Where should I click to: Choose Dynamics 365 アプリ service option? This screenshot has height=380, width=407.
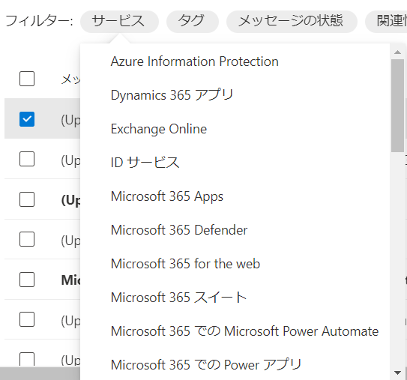[x=172, y=95]
